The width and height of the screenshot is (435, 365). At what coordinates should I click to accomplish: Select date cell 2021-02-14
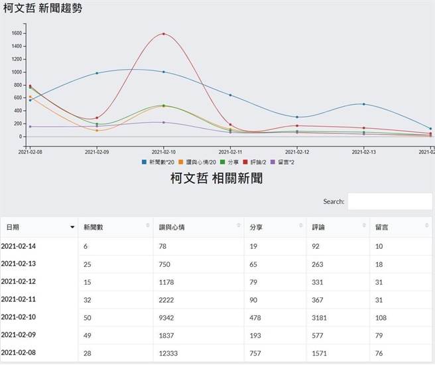[19, 246]
